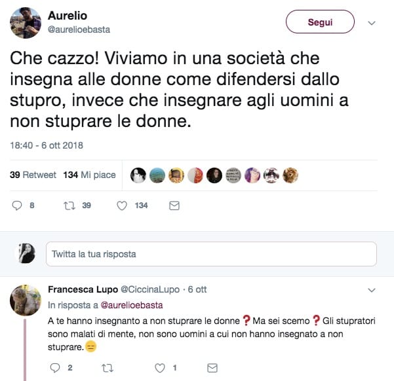
Task: Open Aurelio's profile picture
Action: coord(26,23)
